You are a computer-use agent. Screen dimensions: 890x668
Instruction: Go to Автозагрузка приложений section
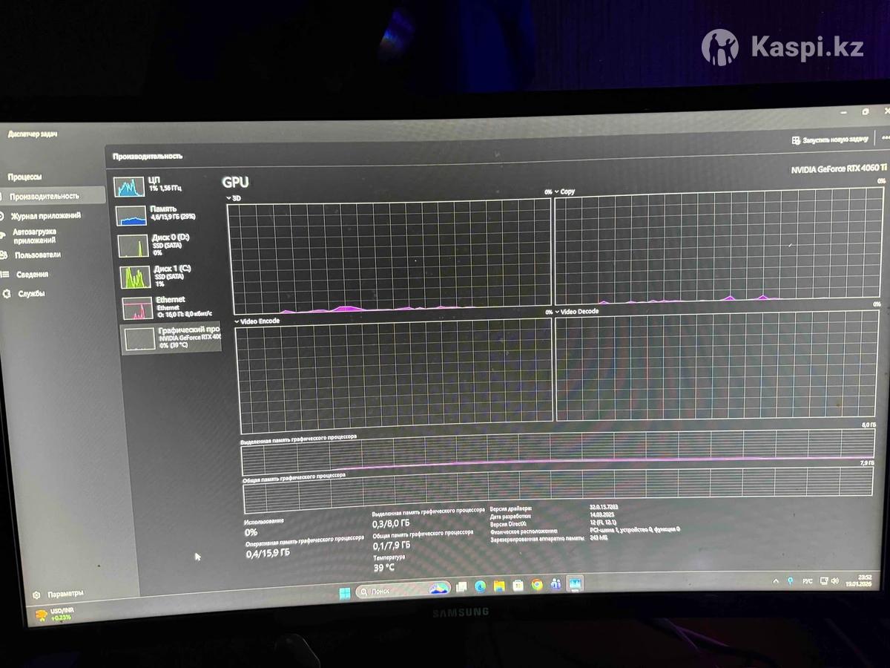pyautogui.click(x=34, y=236)
